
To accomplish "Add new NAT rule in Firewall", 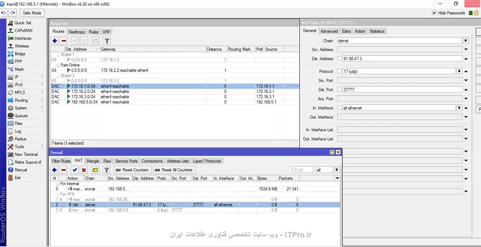I will [x=54, y=170].
